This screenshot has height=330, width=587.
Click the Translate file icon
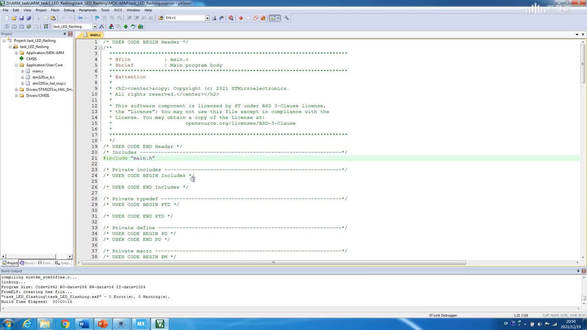pyautogui.click(x=7, y=26)
